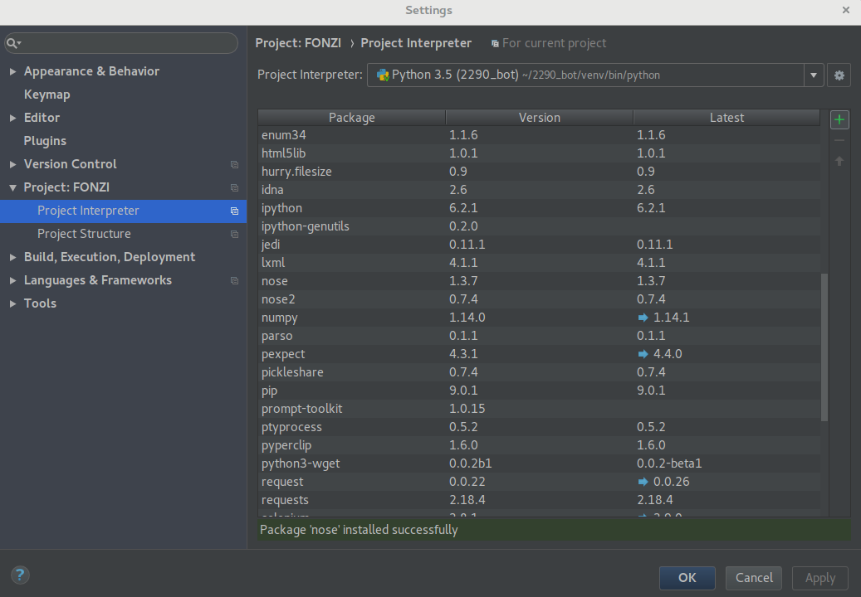
Task: Select Project Interpreter in the sidebar
Action: (x=123, y=211)
